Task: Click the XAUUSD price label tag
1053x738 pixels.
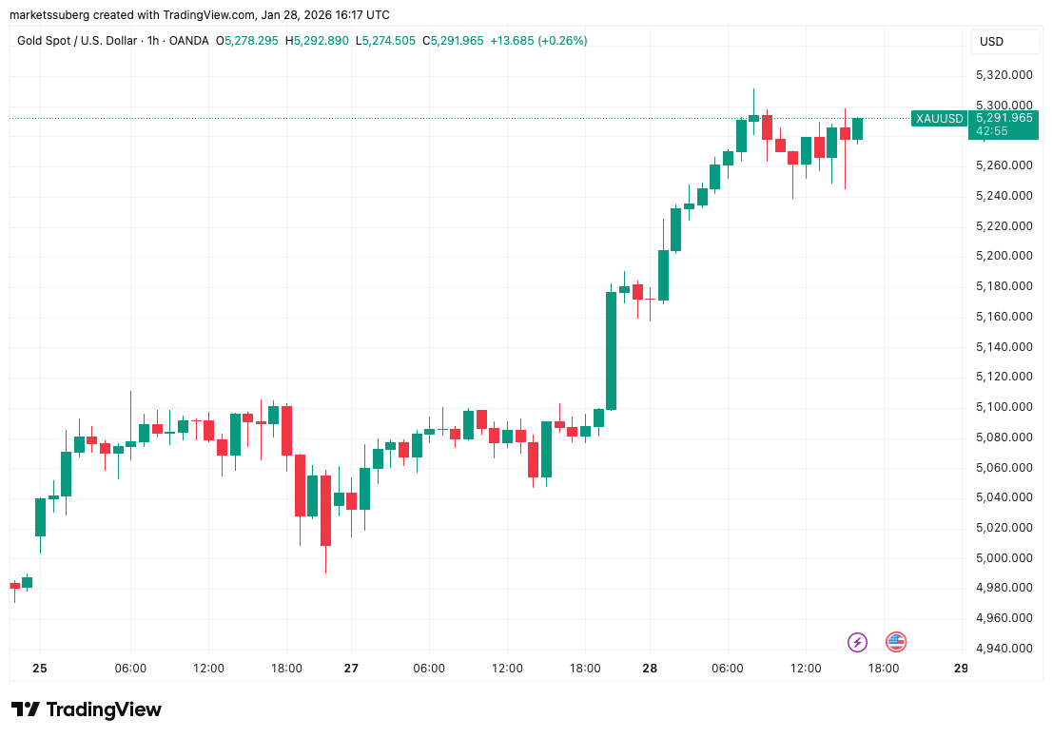Action: point(938,119)
